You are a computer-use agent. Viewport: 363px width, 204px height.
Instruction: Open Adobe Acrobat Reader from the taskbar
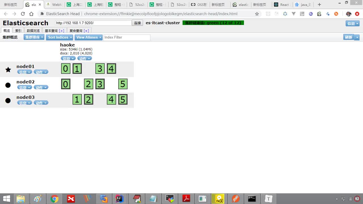tap(186, 199)
